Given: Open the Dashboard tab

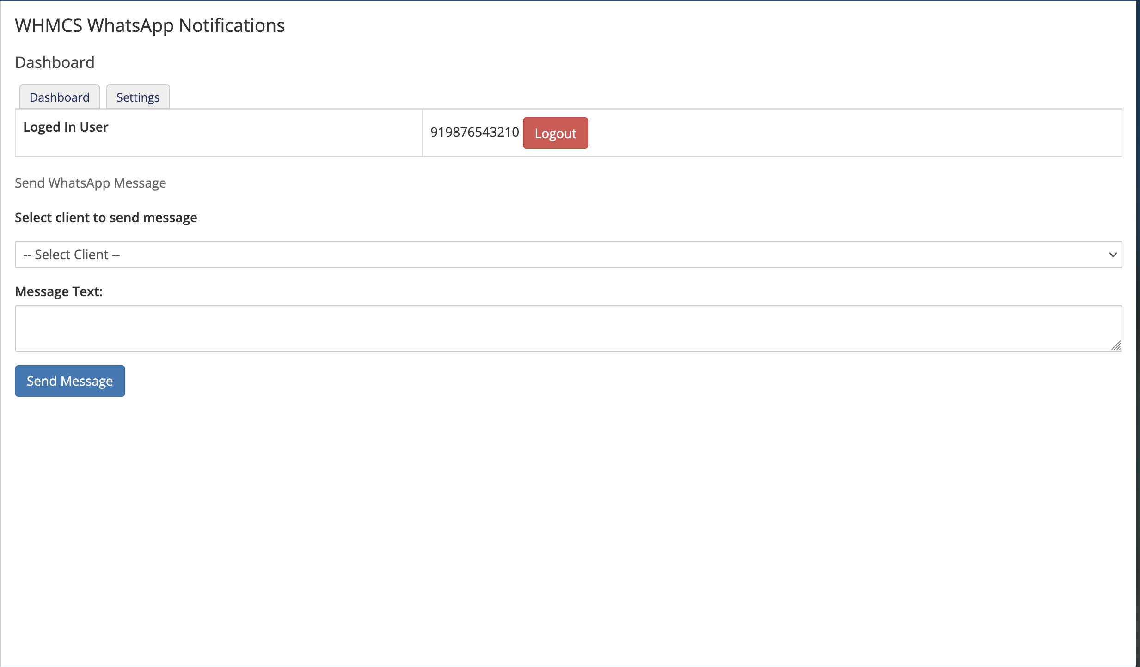Looking at the screenshot, I should point(59,97).
